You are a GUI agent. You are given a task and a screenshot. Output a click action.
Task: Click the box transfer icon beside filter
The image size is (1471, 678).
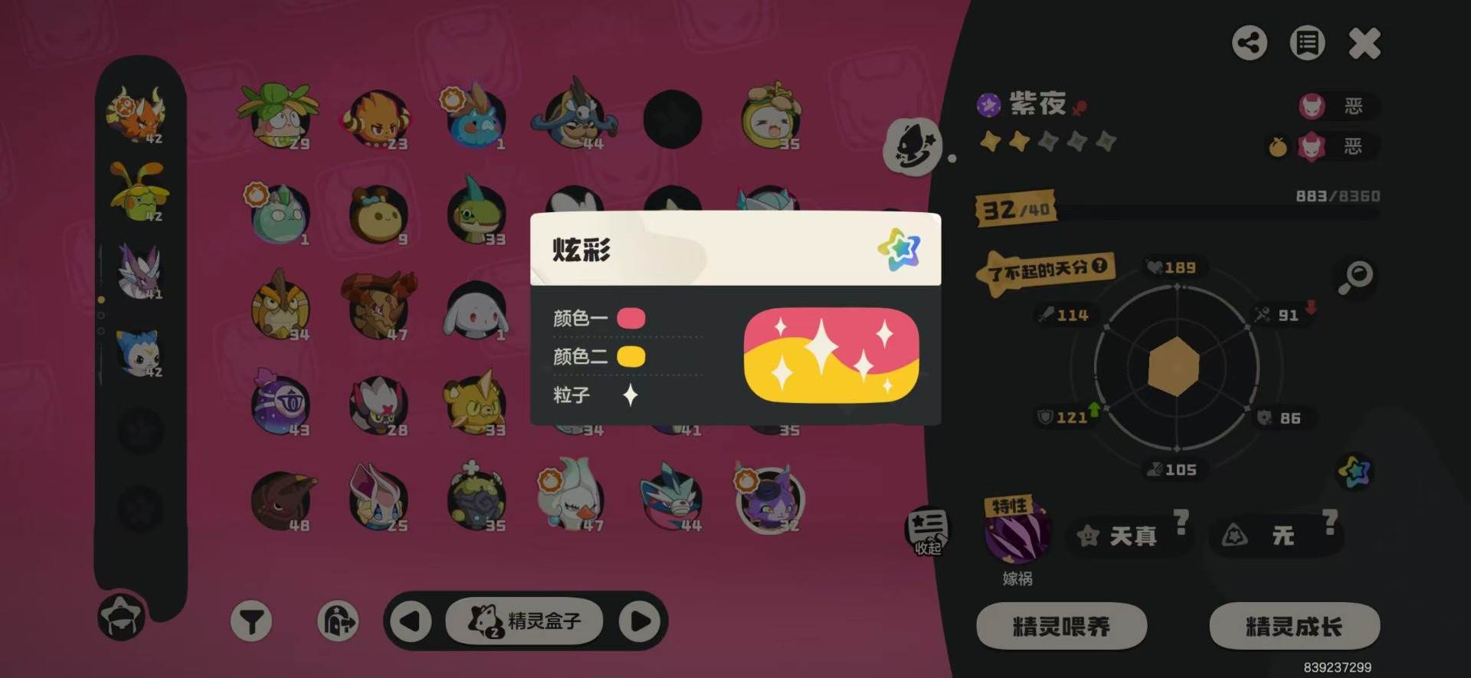coord(338,621)
